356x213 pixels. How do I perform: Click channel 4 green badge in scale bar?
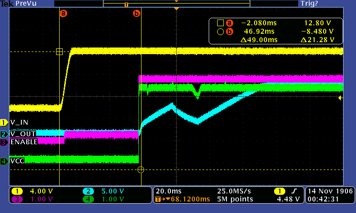click(89, 199)
